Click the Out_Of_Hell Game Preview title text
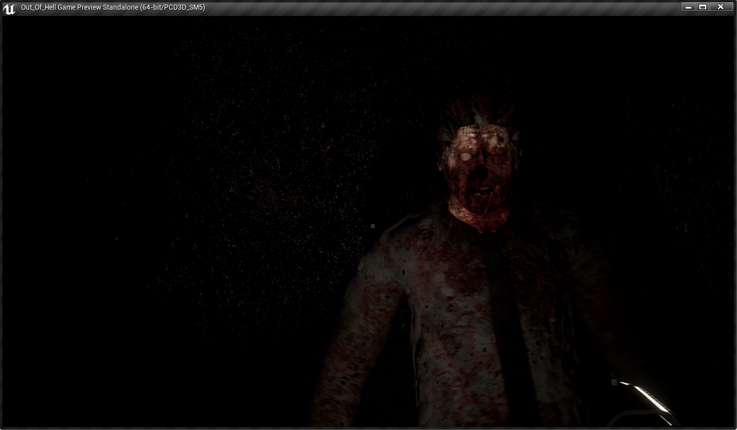737x430 pixels. (x=113, y=7)
